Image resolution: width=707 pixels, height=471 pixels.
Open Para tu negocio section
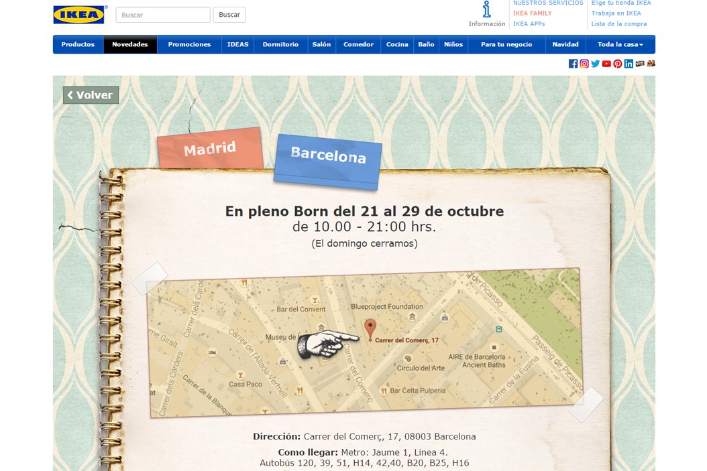point(506,45)
